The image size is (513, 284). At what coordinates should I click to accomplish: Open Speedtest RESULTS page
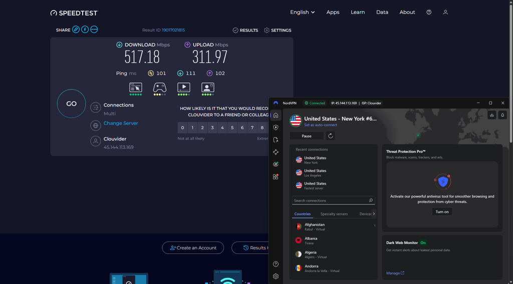click(x=245, y=30)
